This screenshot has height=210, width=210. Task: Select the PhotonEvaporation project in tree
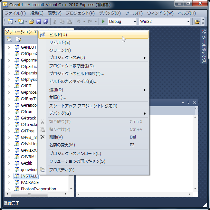pyautogui.click(x=38, y=189)
